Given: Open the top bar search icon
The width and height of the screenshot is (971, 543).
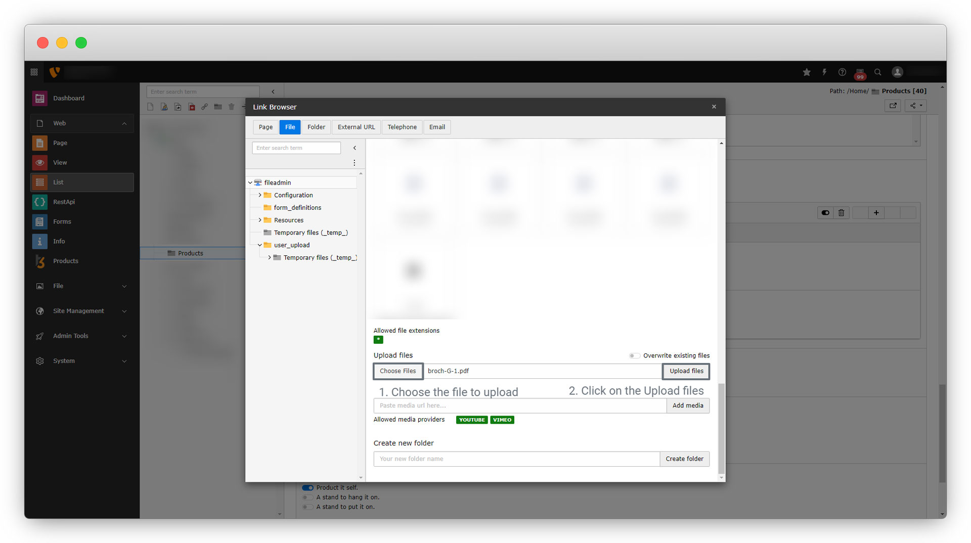Looking at the screenshot, I should click(878, 72).
